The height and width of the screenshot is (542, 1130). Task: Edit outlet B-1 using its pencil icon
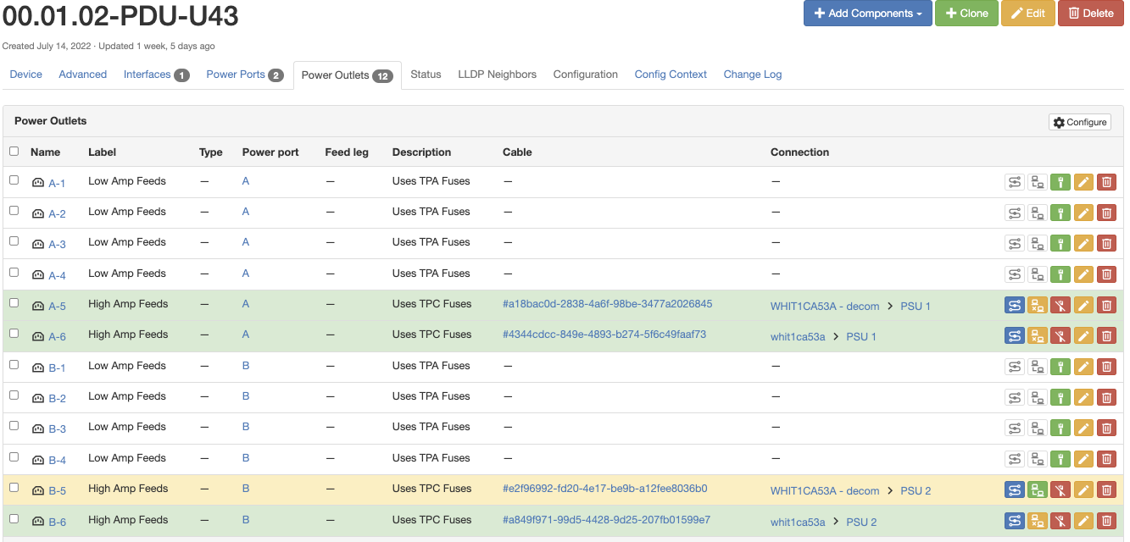[1083, 367]
